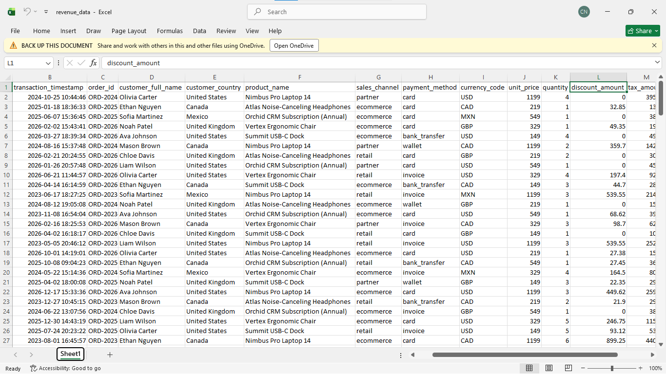Open the Page Layout tab

pyautogui.click(x=129, y=31)
